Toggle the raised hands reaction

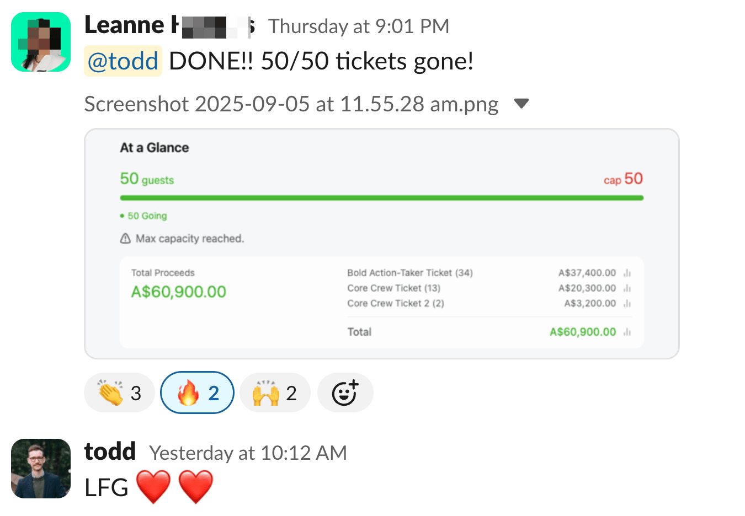pyautogui.click(x=275, y=393)
